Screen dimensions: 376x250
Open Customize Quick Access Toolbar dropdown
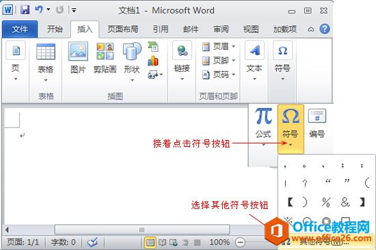pos(74,10)
